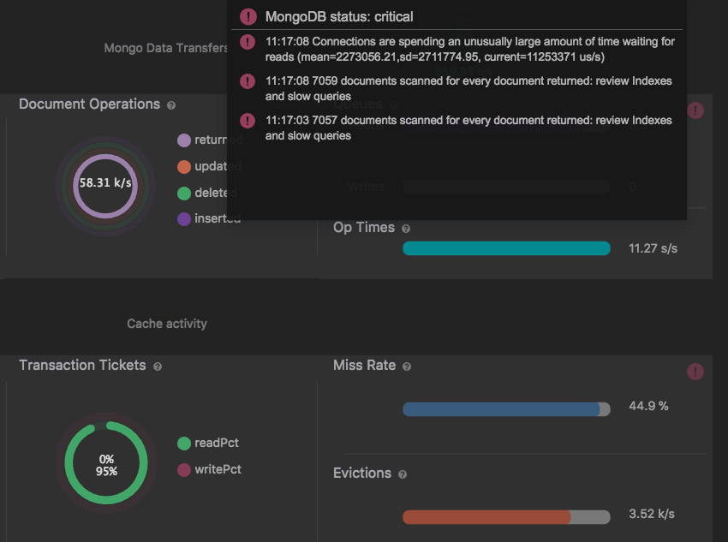Screen dimensions: 728x542
Task: Toggle the returned legend series
Action: coord(184,140)
